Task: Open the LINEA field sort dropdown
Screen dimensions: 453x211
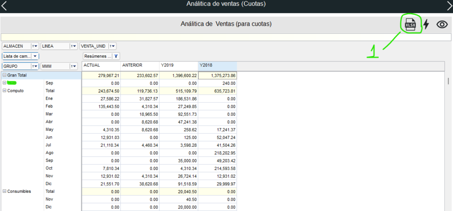Action: [73, 46]
